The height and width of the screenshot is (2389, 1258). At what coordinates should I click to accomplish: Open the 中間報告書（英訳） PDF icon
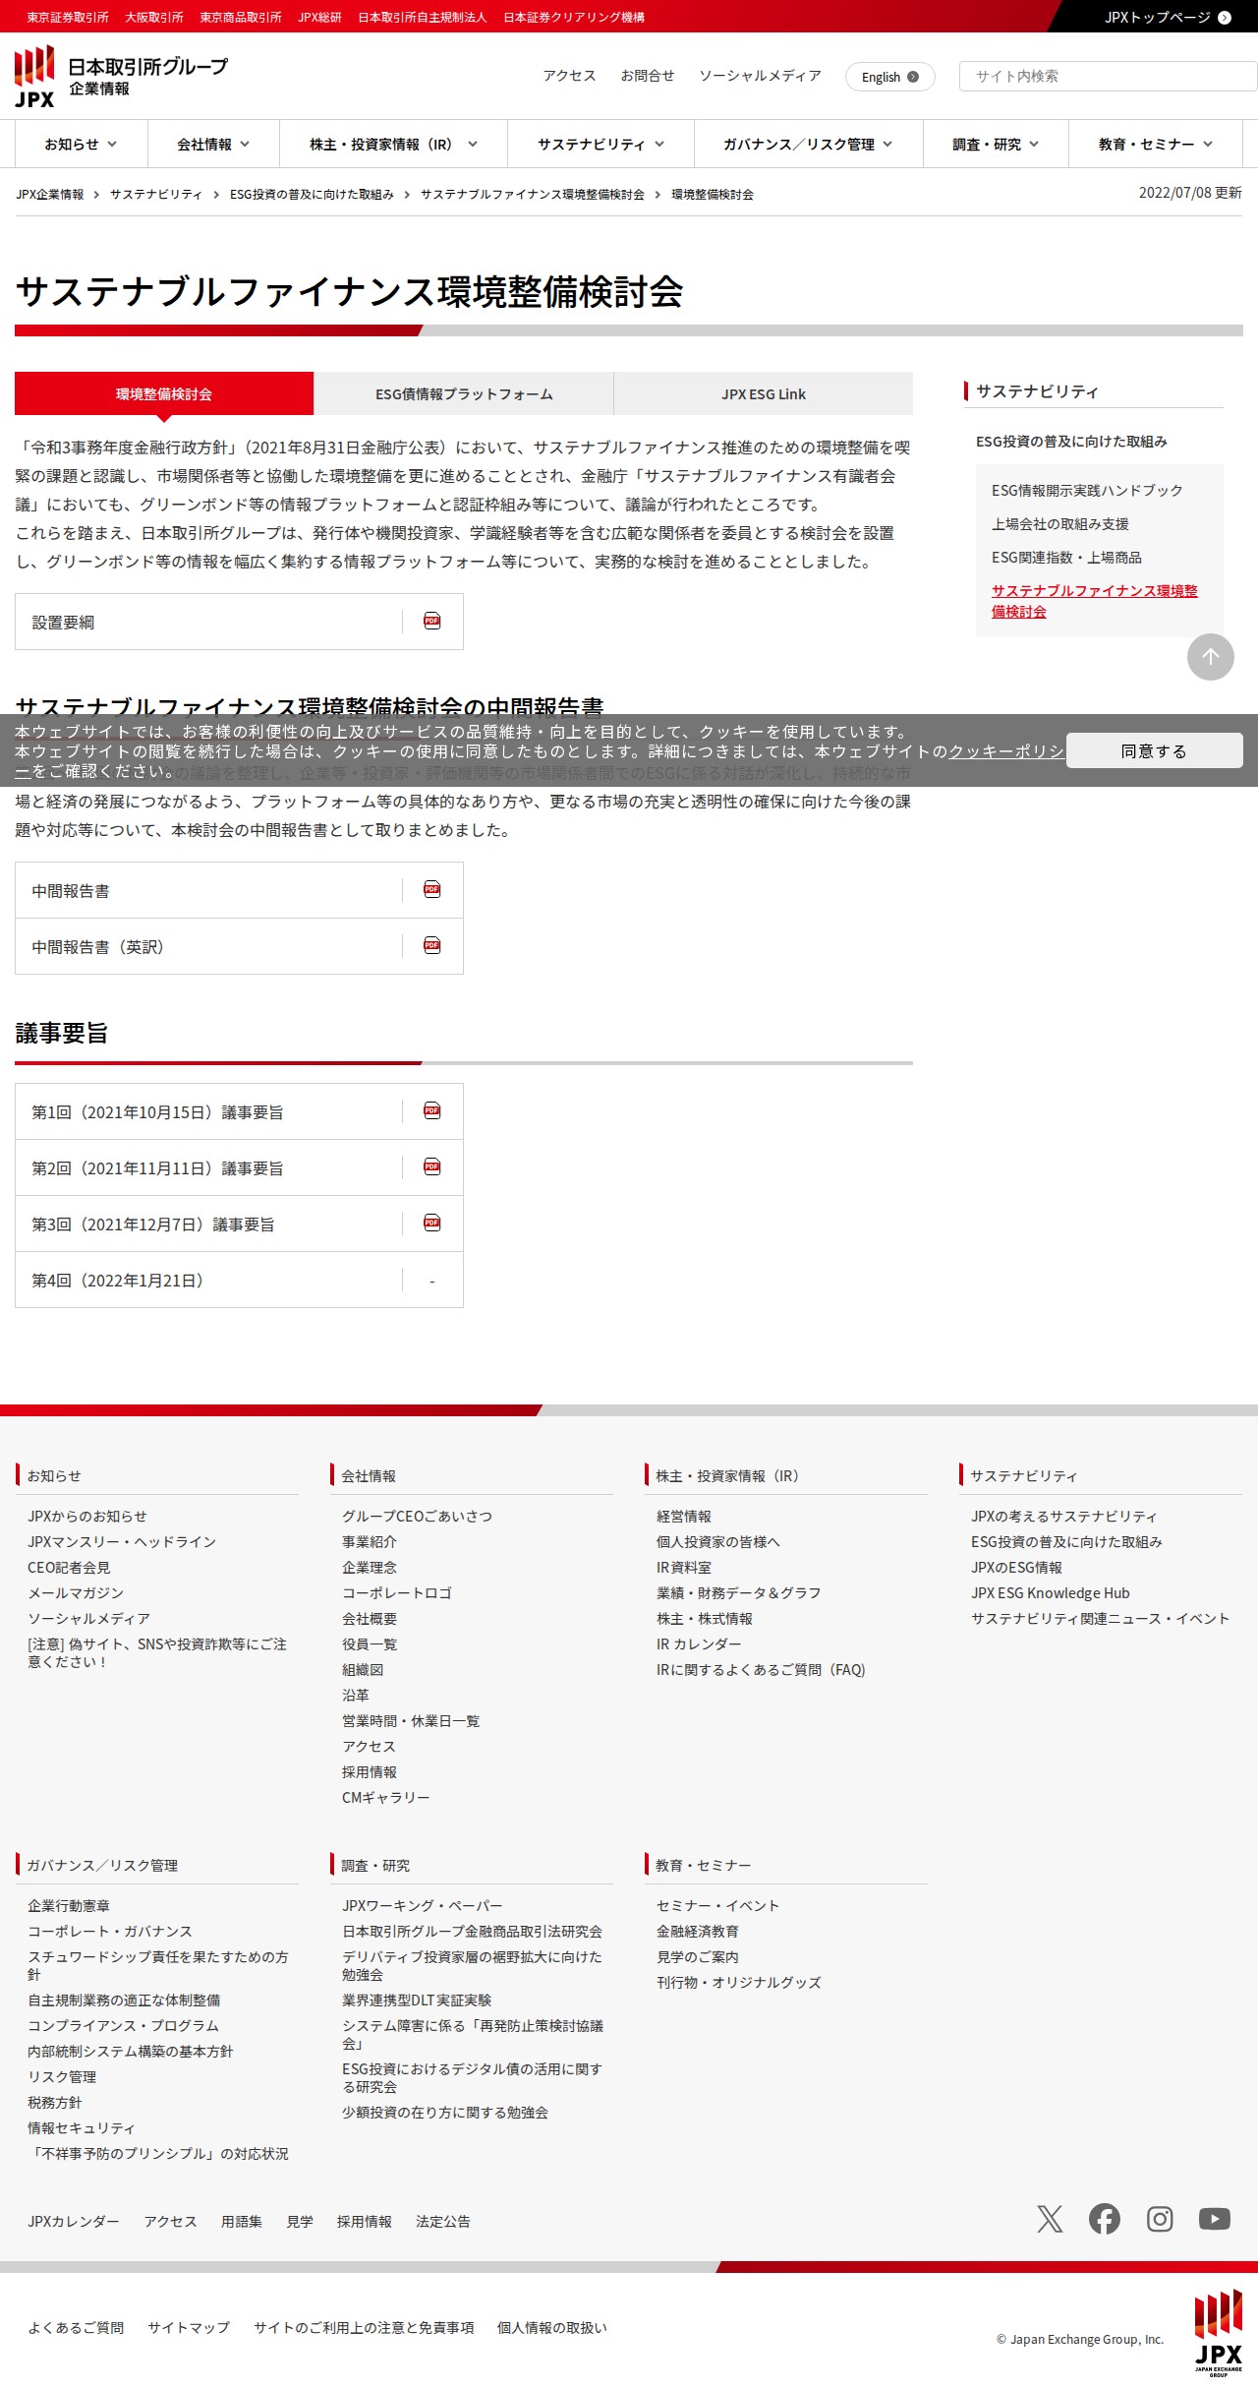431,945
